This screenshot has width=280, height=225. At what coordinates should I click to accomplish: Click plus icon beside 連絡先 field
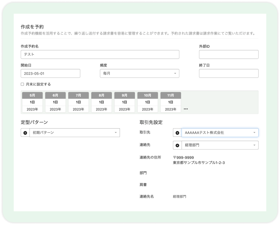coord(177,145)
